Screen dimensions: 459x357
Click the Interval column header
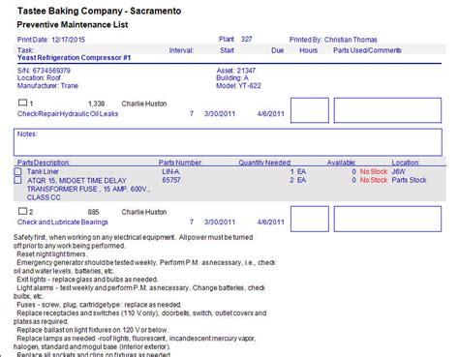coord(181,50)
